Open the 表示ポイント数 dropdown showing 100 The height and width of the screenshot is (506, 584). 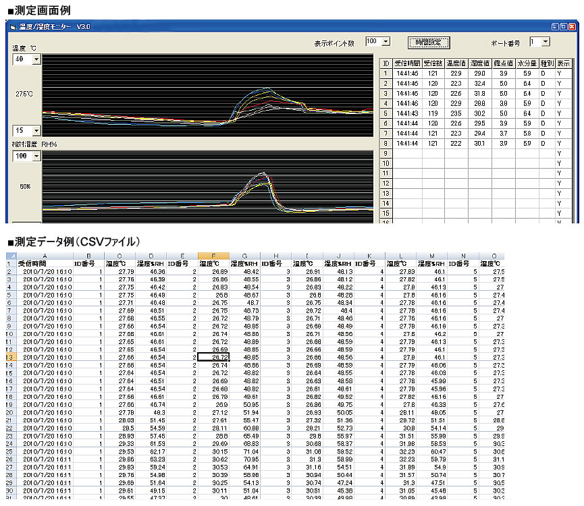pos(386,42)
